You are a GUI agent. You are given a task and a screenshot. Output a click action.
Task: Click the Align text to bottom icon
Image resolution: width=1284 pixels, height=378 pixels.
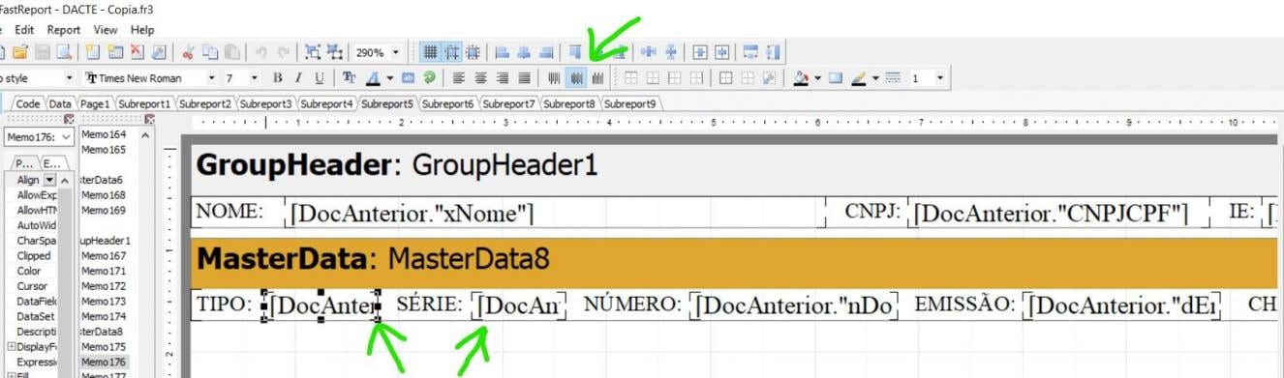(598, 78)
